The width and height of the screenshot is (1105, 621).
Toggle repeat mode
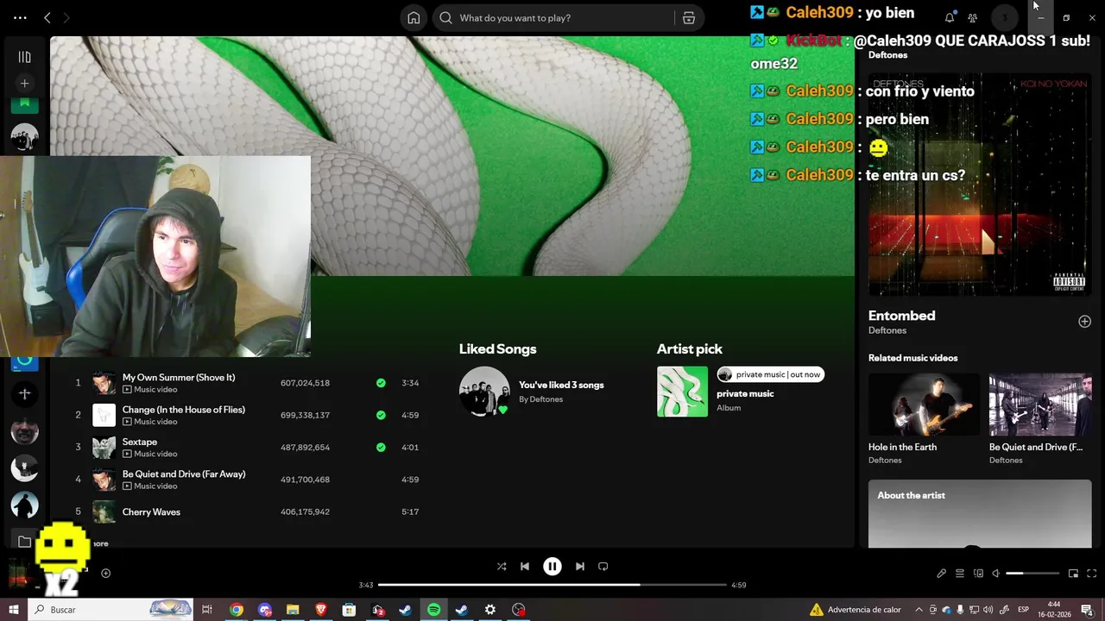pos(603,567)
